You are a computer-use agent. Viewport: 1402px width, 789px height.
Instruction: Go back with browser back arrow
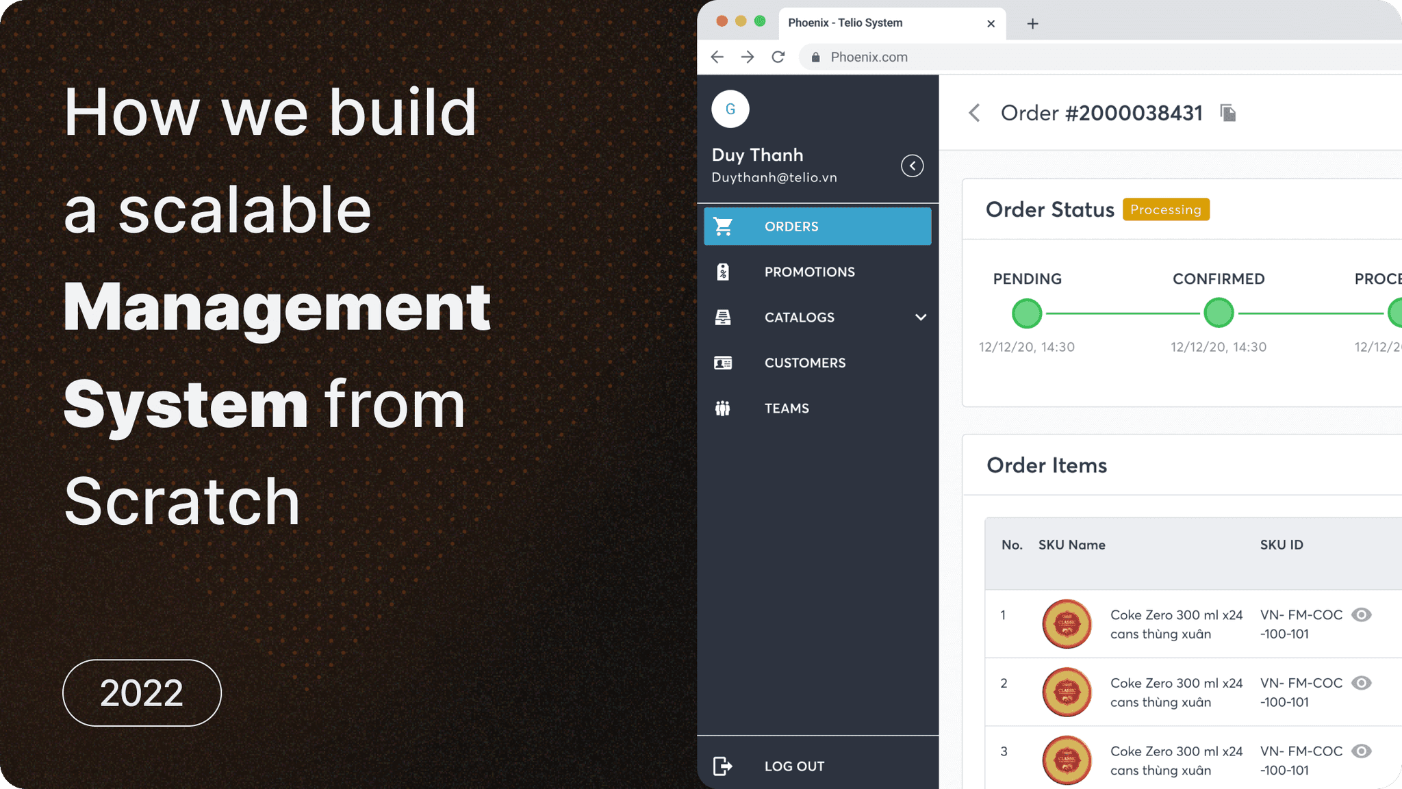click(717, 57)
